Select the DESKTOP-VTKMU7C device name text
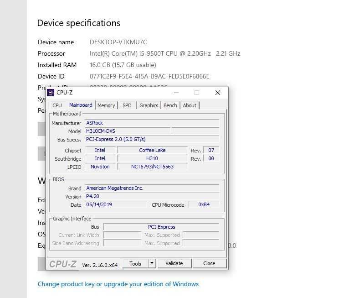Viewport: 359px width, 298px height. click(x=118, y=42)
